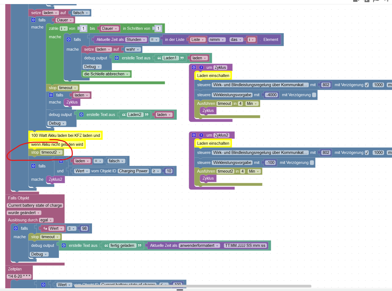Screen dimensions: 392x291
Task: Open gear icon on 'falls Dauer' block
Action: pos(33,20)
